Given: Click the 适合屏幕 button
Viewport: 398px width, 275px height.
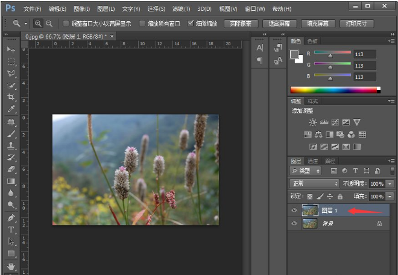Looking at the screenshot, I should tap(280, 24).
